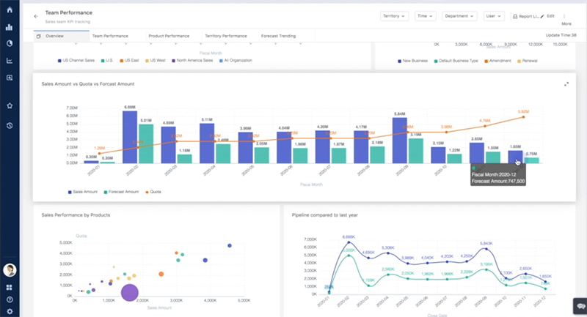
Task: Click the 3.19M forecast bar for 2020-09
Action: tap(416, 151)
